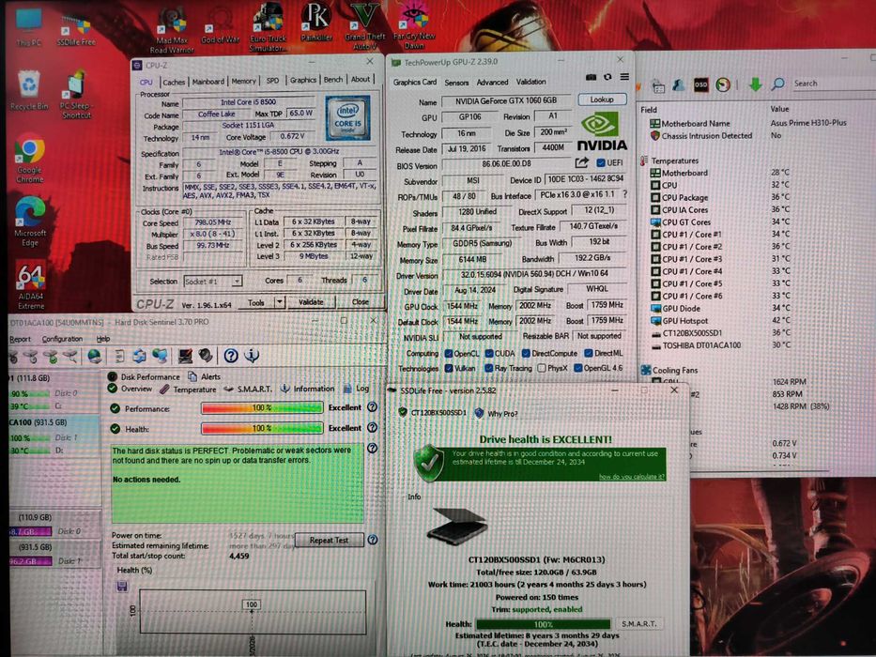Toggle the DirectML checkbox
Viewport: 876px width, 657px height.
[588, 353]
